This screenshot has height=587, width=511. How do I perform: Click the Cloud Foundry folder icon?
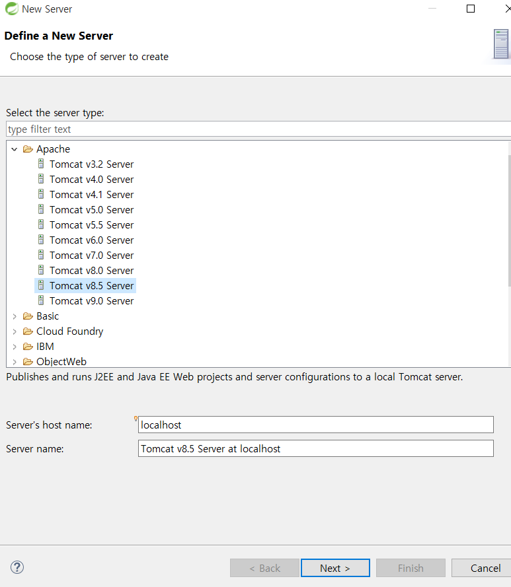pyautogui.click(x=28, y=331)
